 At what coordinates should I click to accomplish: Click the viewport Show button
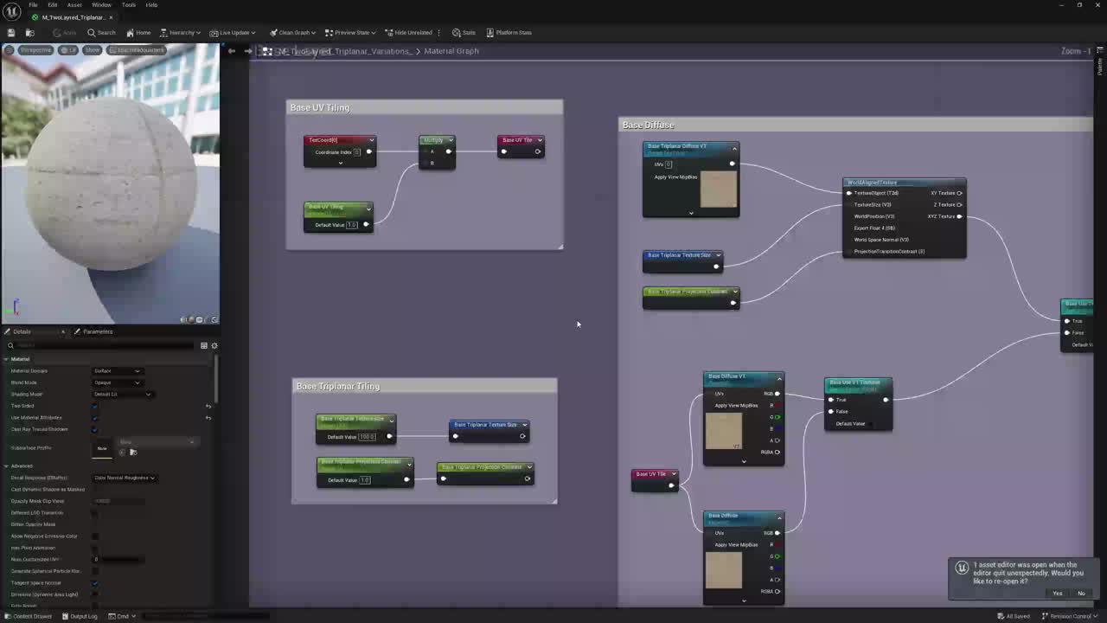(93, 50)
